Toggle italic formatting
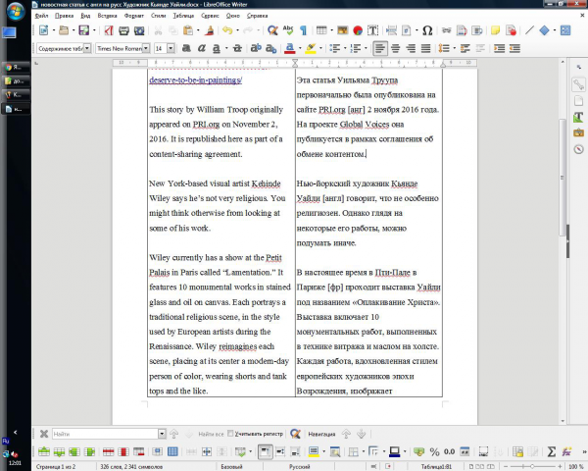This screenshot has width=588, height=471. 201,48
